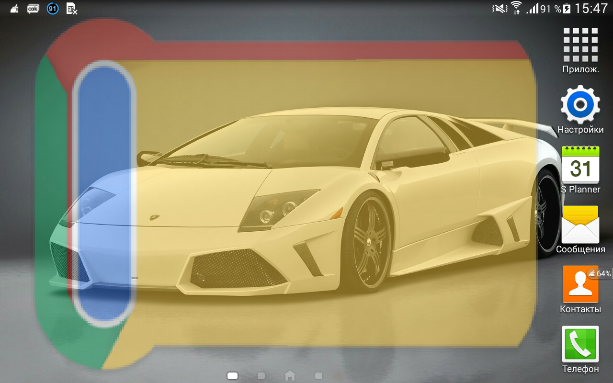Open Контакты contacts app

click(580, 290)
